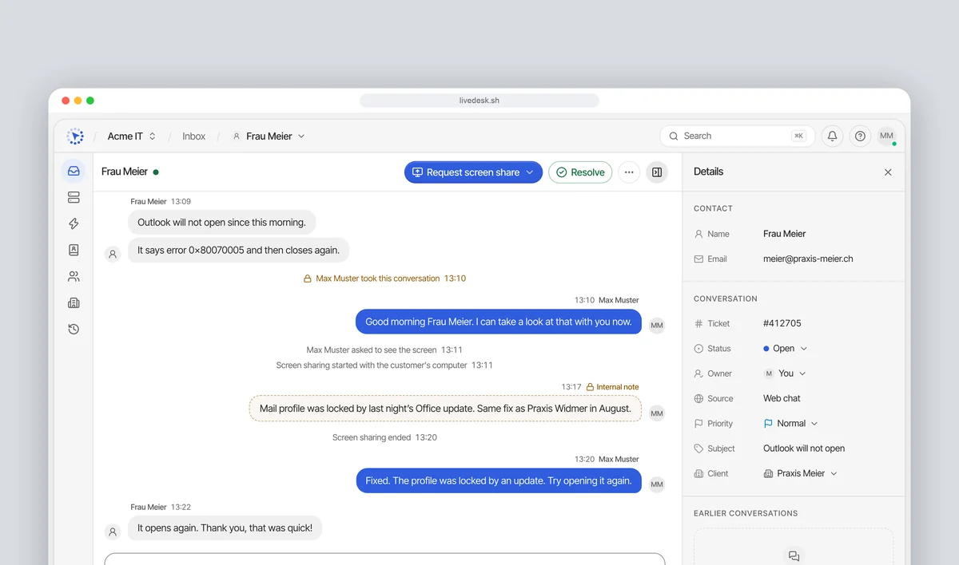Click Max Muster asked to see the screen
The image size is (959, 565).
(x=384, y=350)
